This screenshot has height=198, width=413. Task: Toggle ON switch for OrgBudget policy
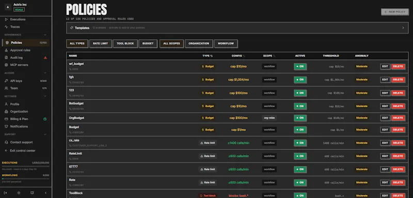(300, 118)
